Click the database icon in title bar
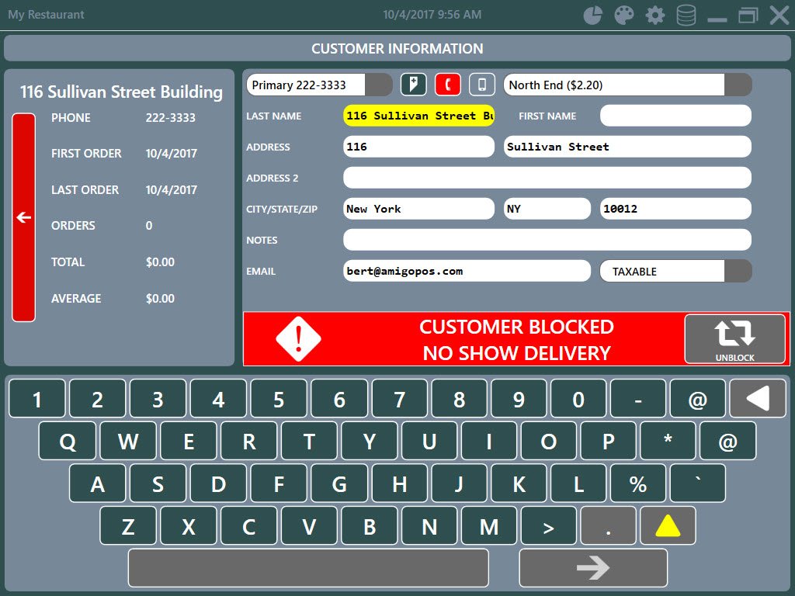The width and height of the screenshot is (795, 596). (x=686, y=16)
